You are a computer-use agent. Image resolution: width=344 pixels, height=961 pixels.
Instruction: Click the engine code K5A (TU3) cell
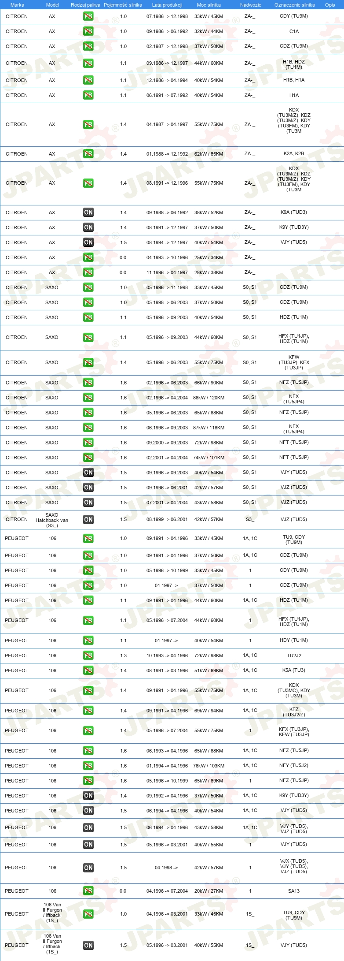[x=294, y=670]
